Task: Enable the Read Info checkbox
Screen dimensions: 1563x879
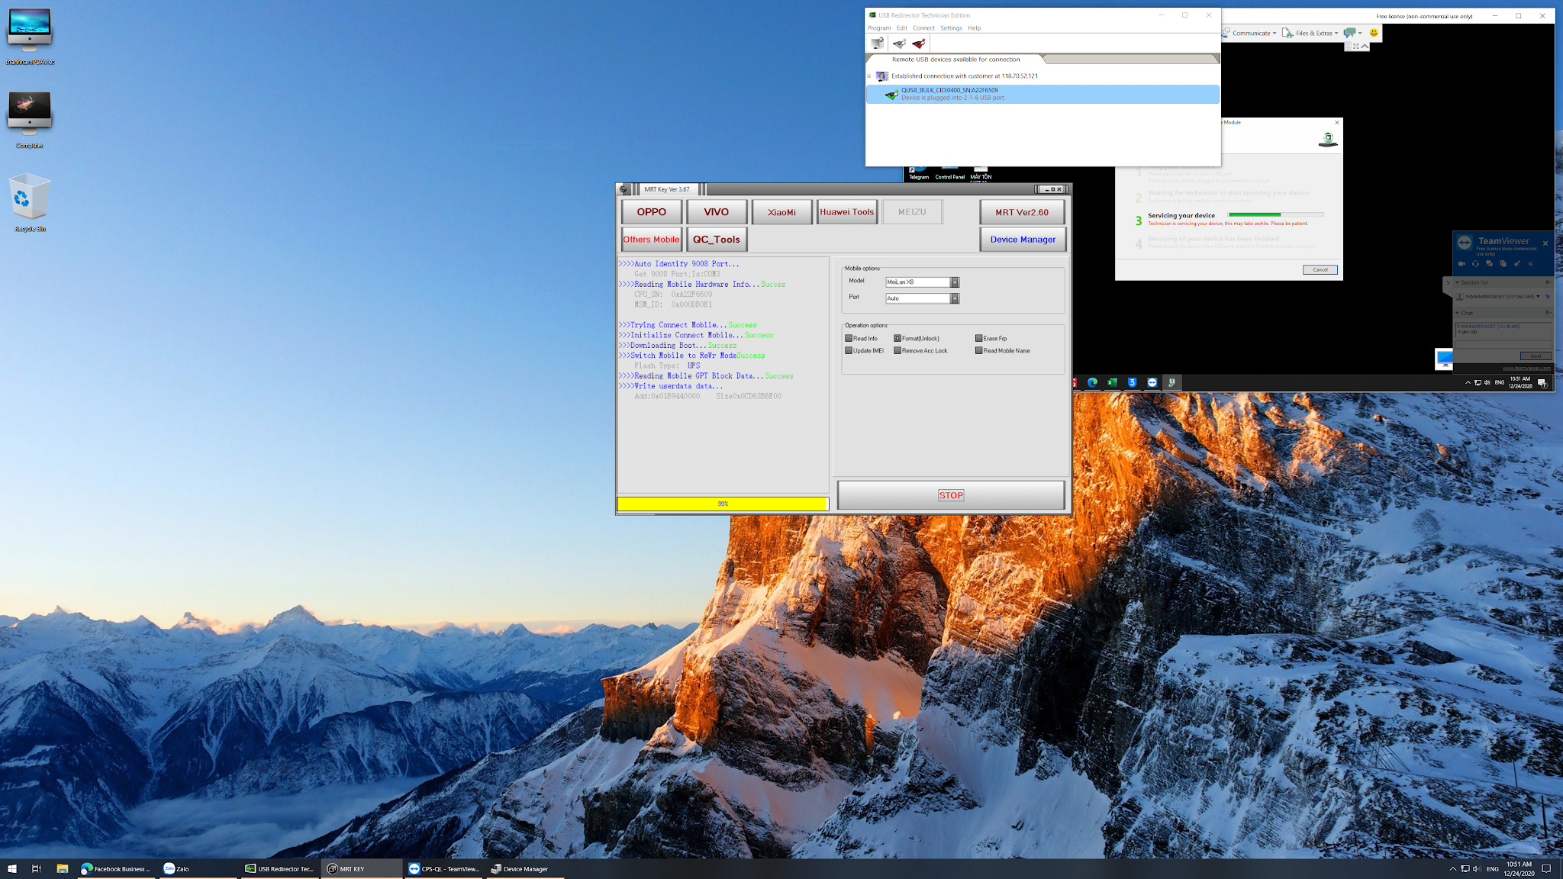Action: [x=848, y=338]
